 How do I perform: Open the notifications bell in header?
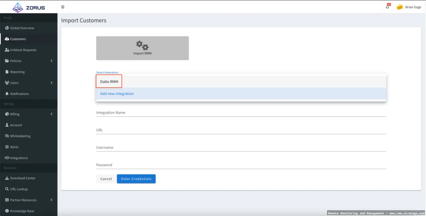[x=388, y=7]
